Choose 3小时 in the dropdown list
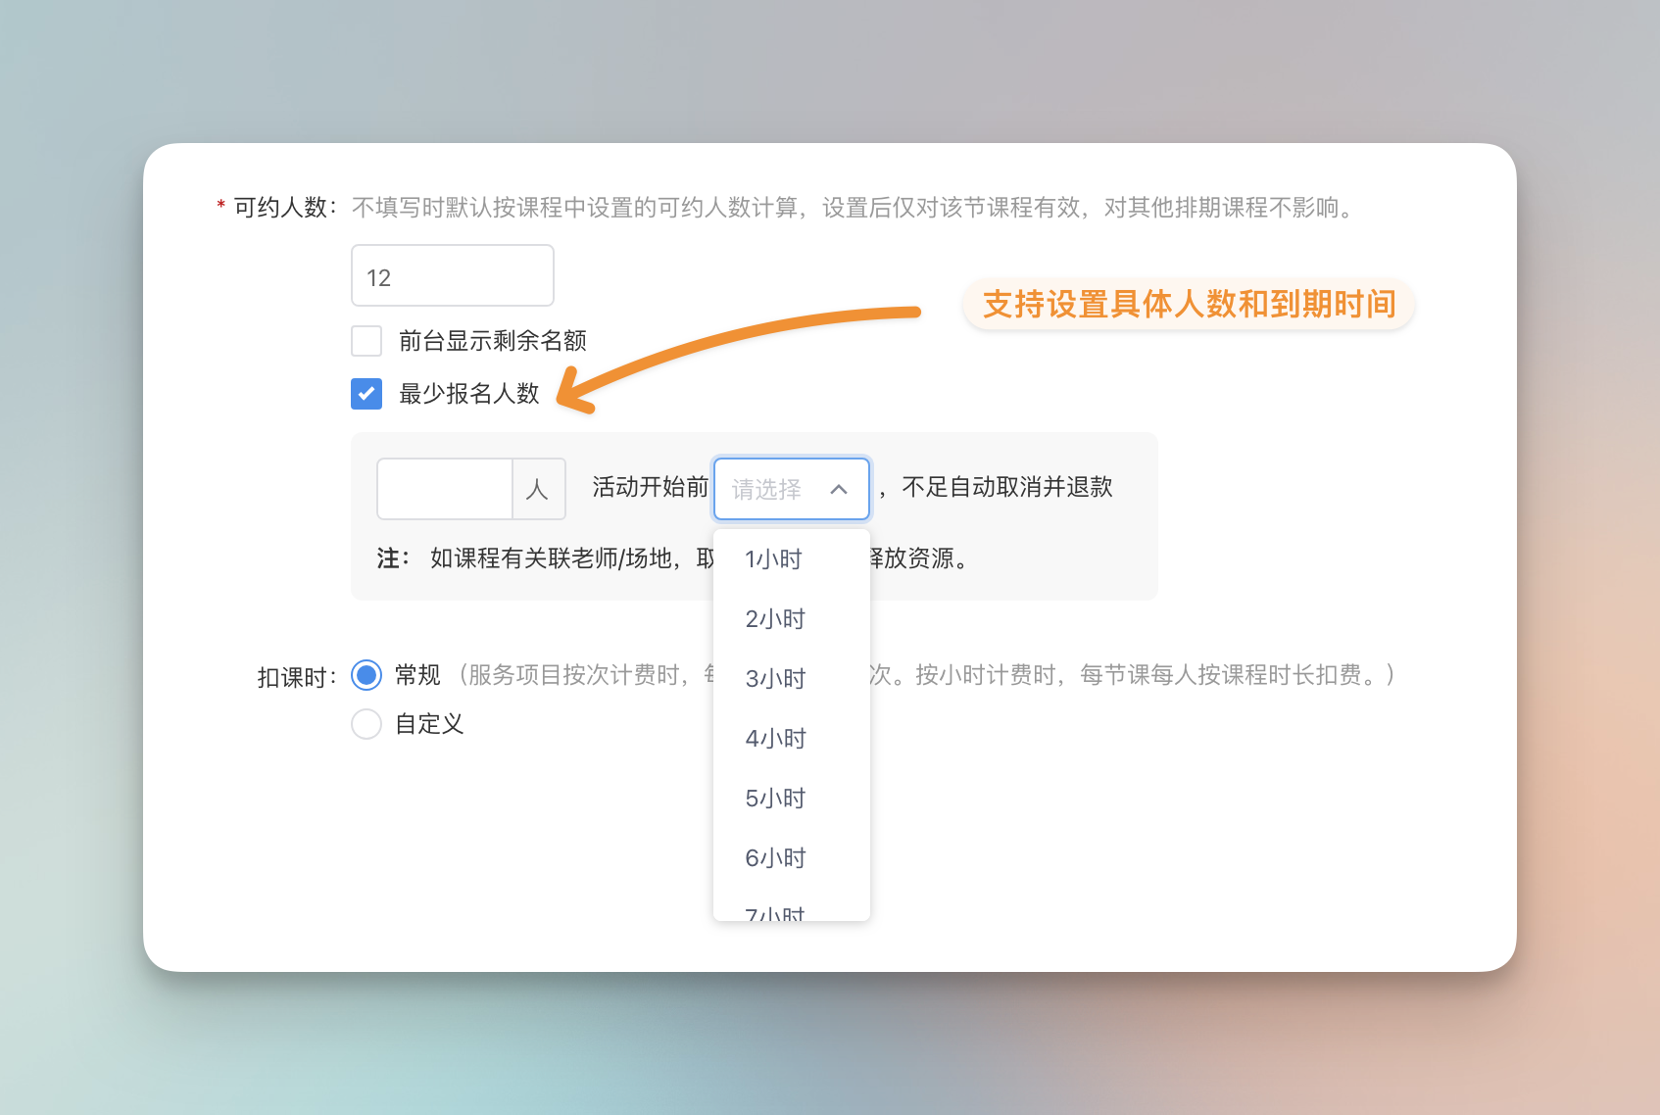Screen dimensions: 1660x1115 [x=775, y=679]
